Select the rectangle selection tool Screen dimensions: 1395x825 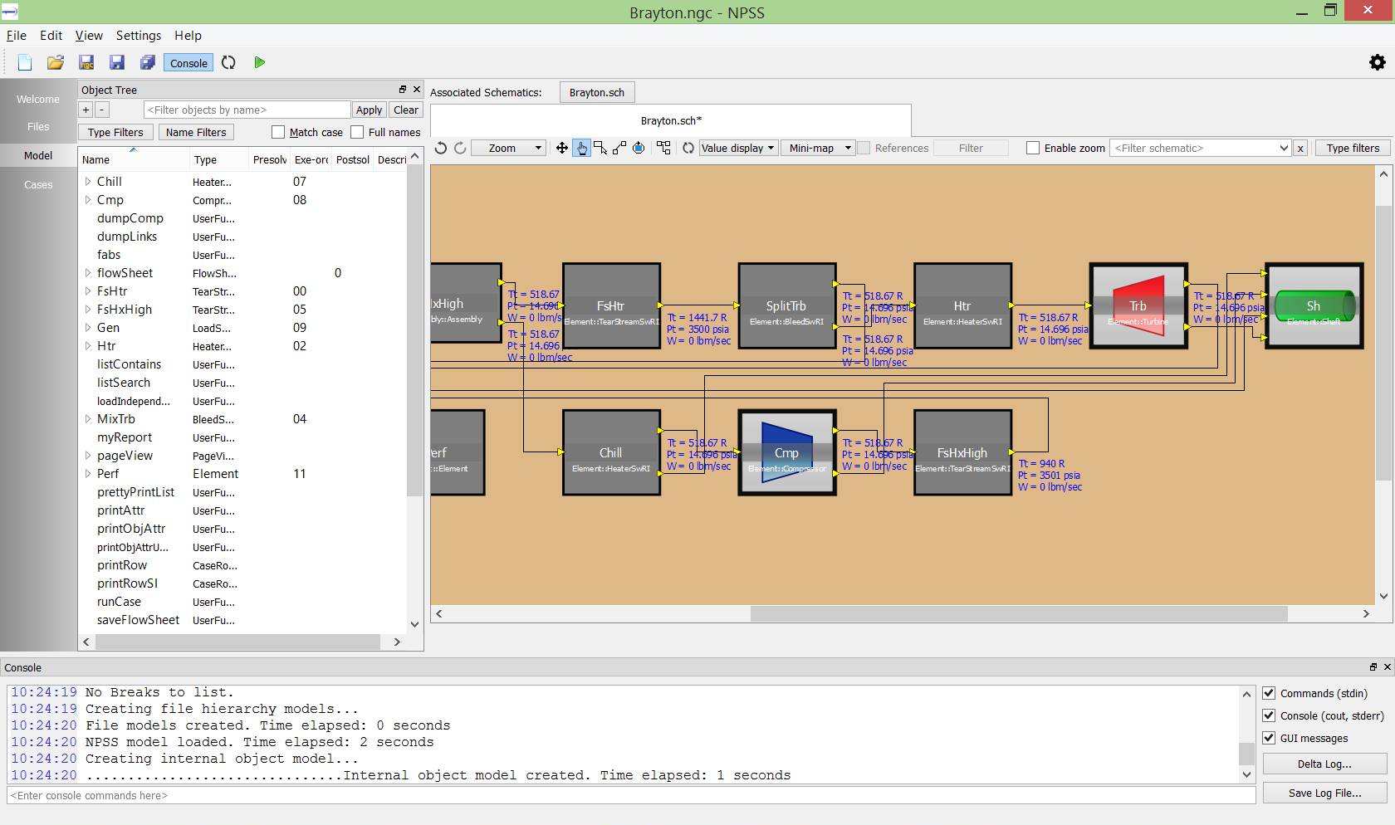(600, 148)
